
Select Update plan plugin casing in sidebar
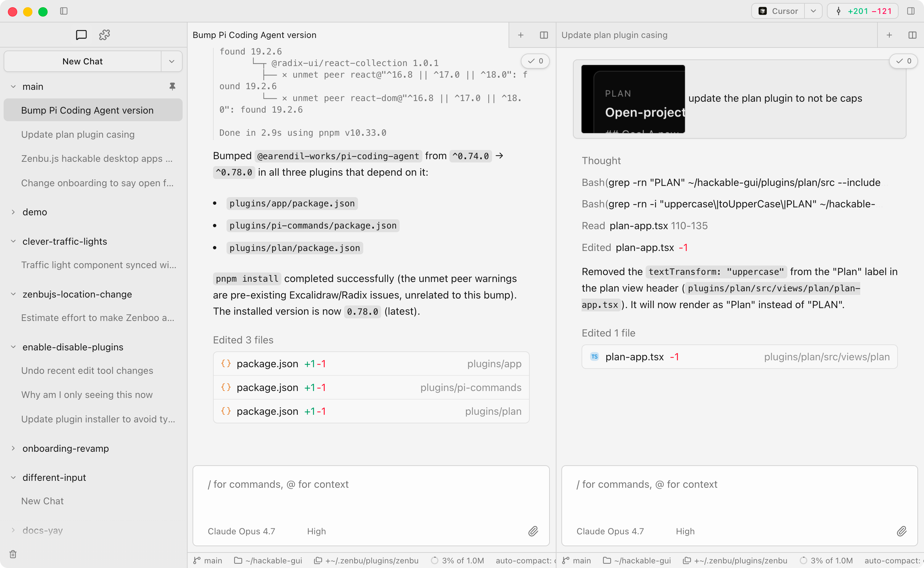point(93,134)
